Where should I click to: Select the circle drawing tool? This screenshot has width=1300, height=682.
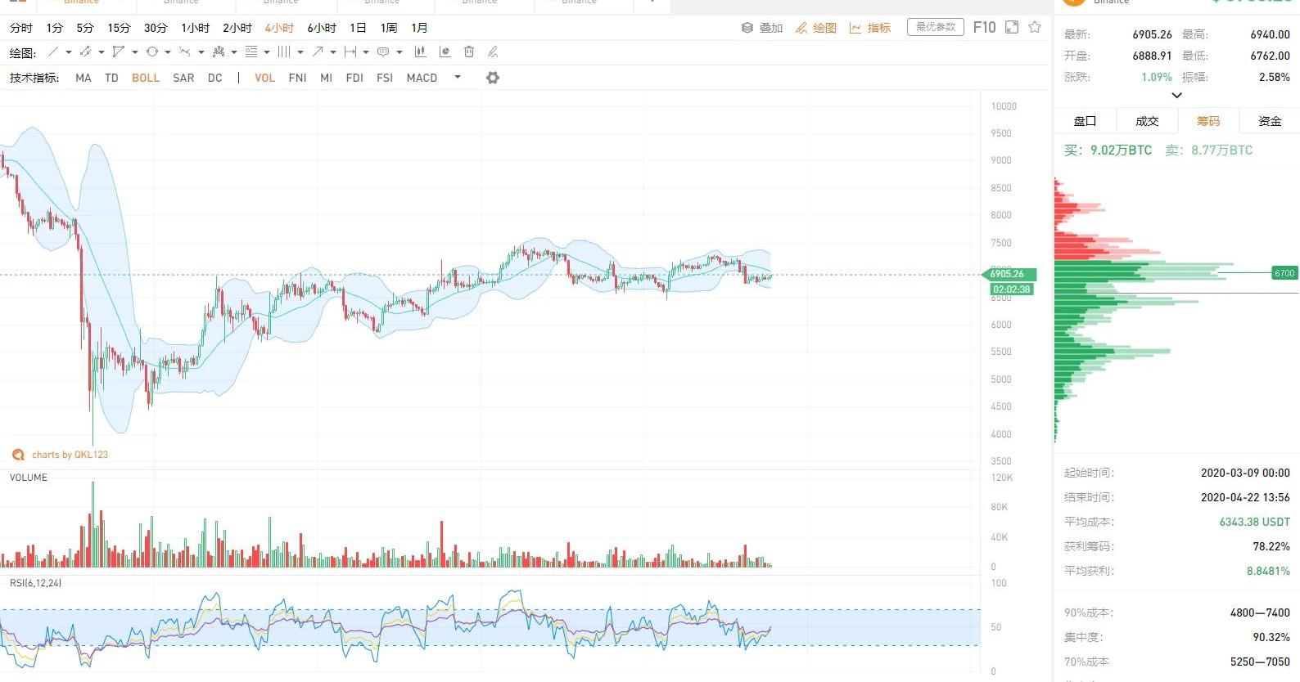[151, 52]
